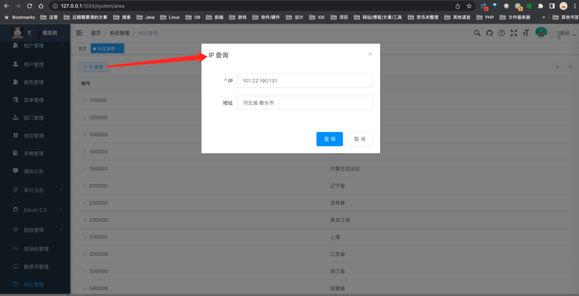Viewport: 579px width, 296px height.
Task: Expand the 210000 row chevron
Action: tap(84, 186)
